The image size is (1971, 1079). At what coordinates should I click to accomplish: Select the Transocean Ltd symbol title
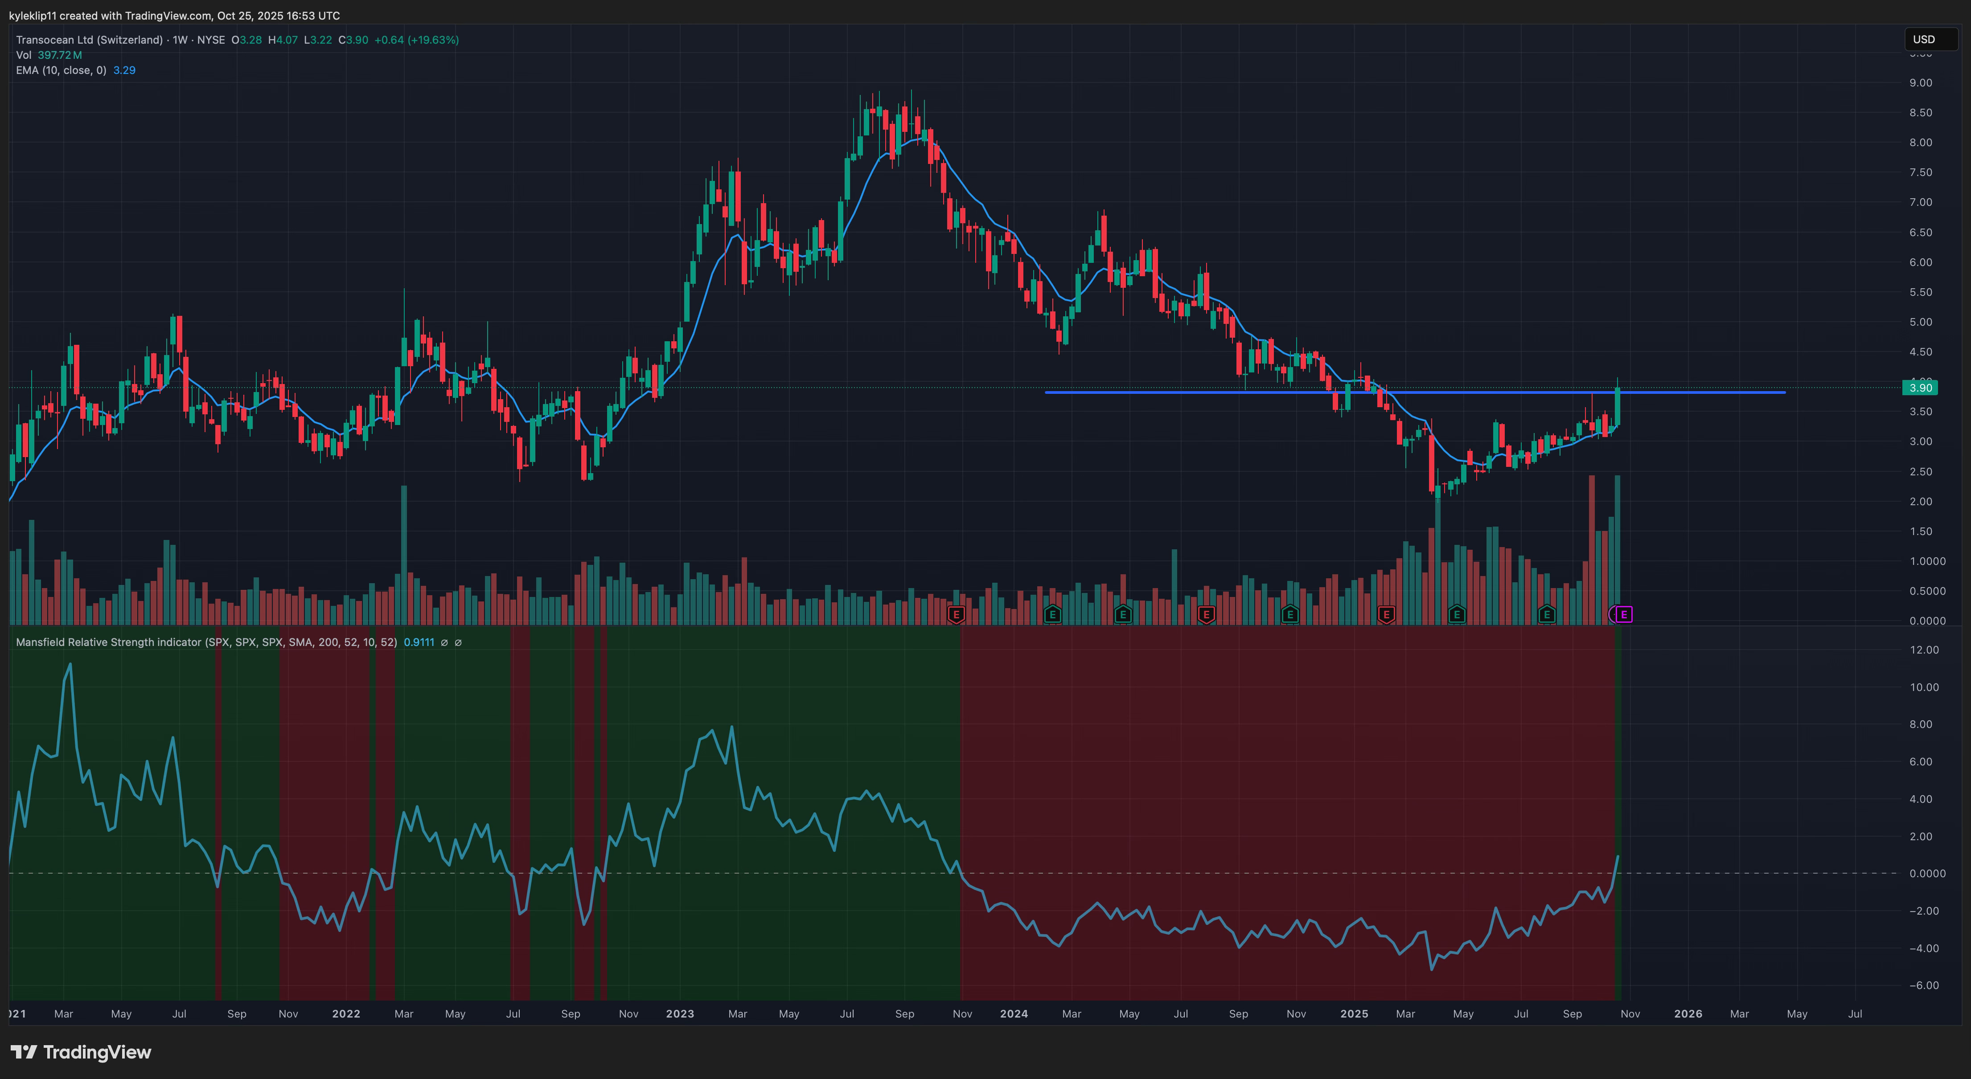[x=89, y=40]
